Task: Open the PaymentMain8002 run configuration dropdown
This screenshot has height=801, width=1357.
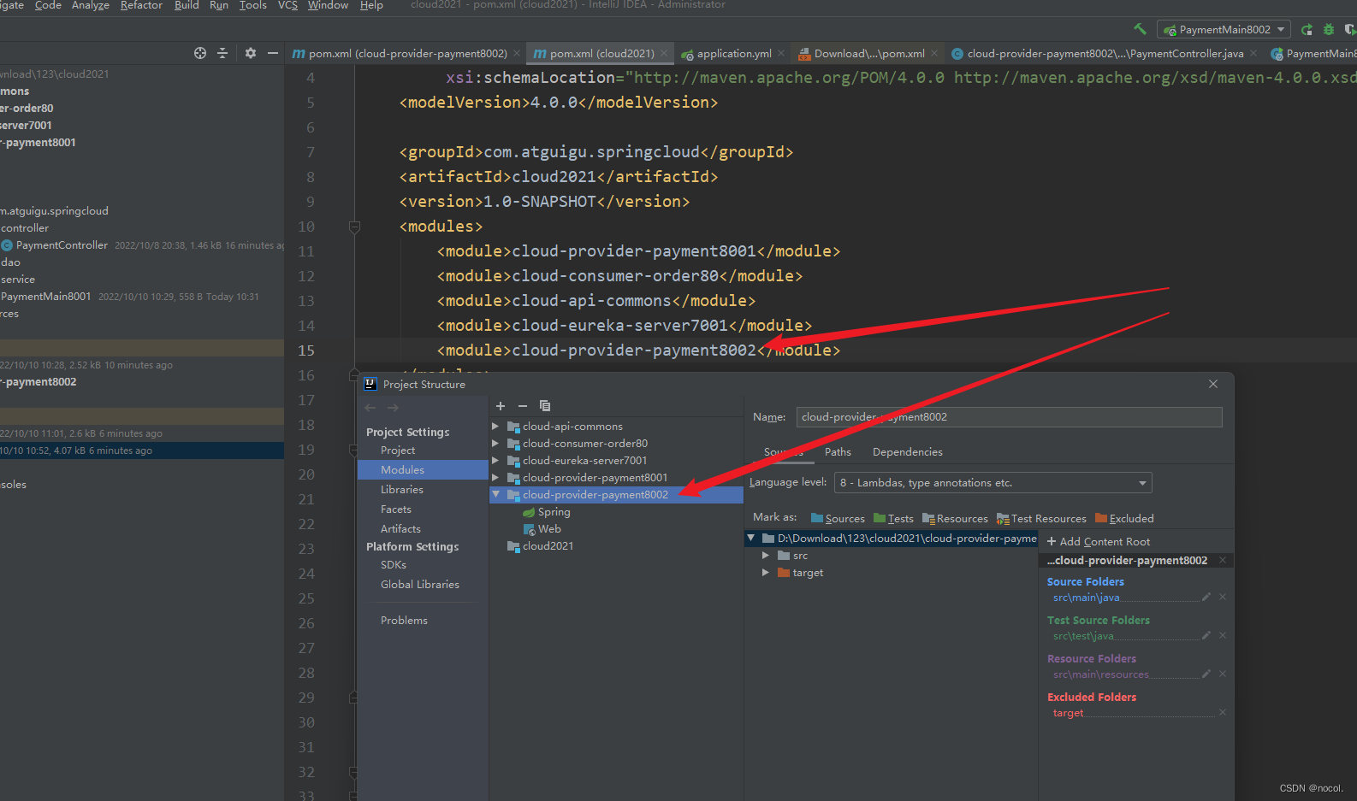Action: coord(1224,29)
